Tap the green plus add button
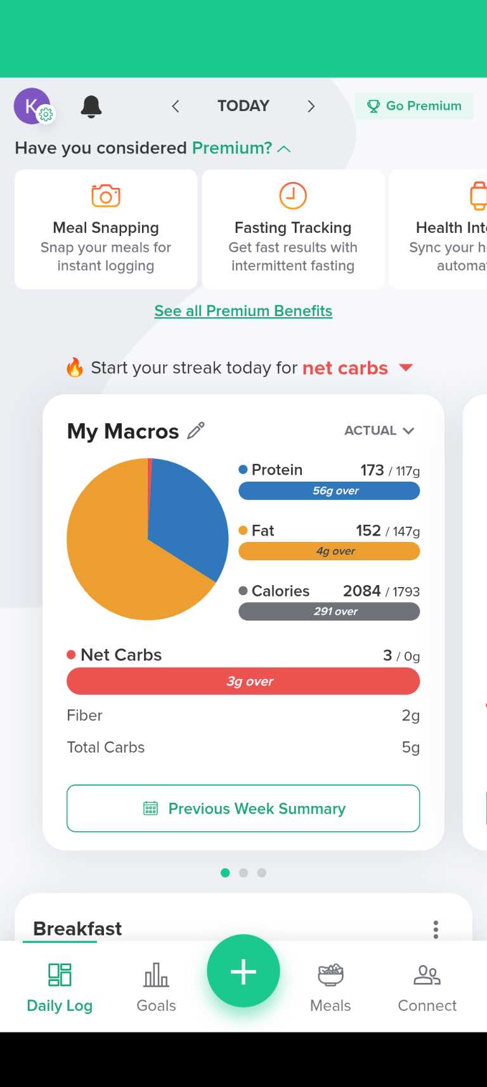The width and height of the screenshot is (487, 1087). 243,971
